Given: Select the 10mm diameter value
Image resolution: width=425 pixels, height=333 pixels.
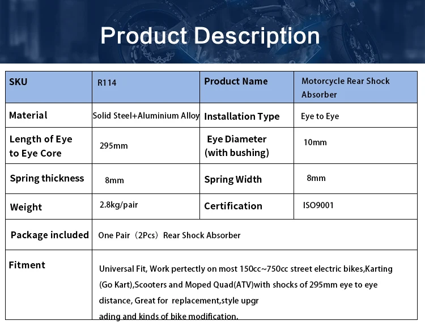Looking at the screenshot, I should click(315, 142).
